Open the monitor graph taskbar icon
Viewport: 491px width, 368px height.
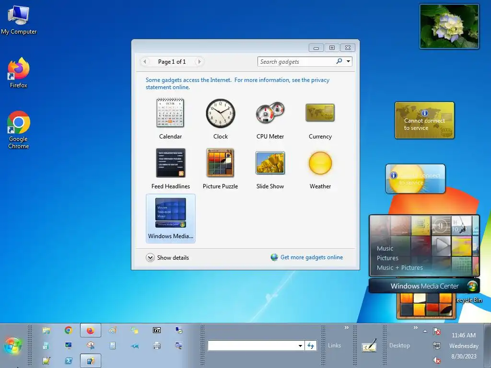pyautogui.click(x=68, y=345)
